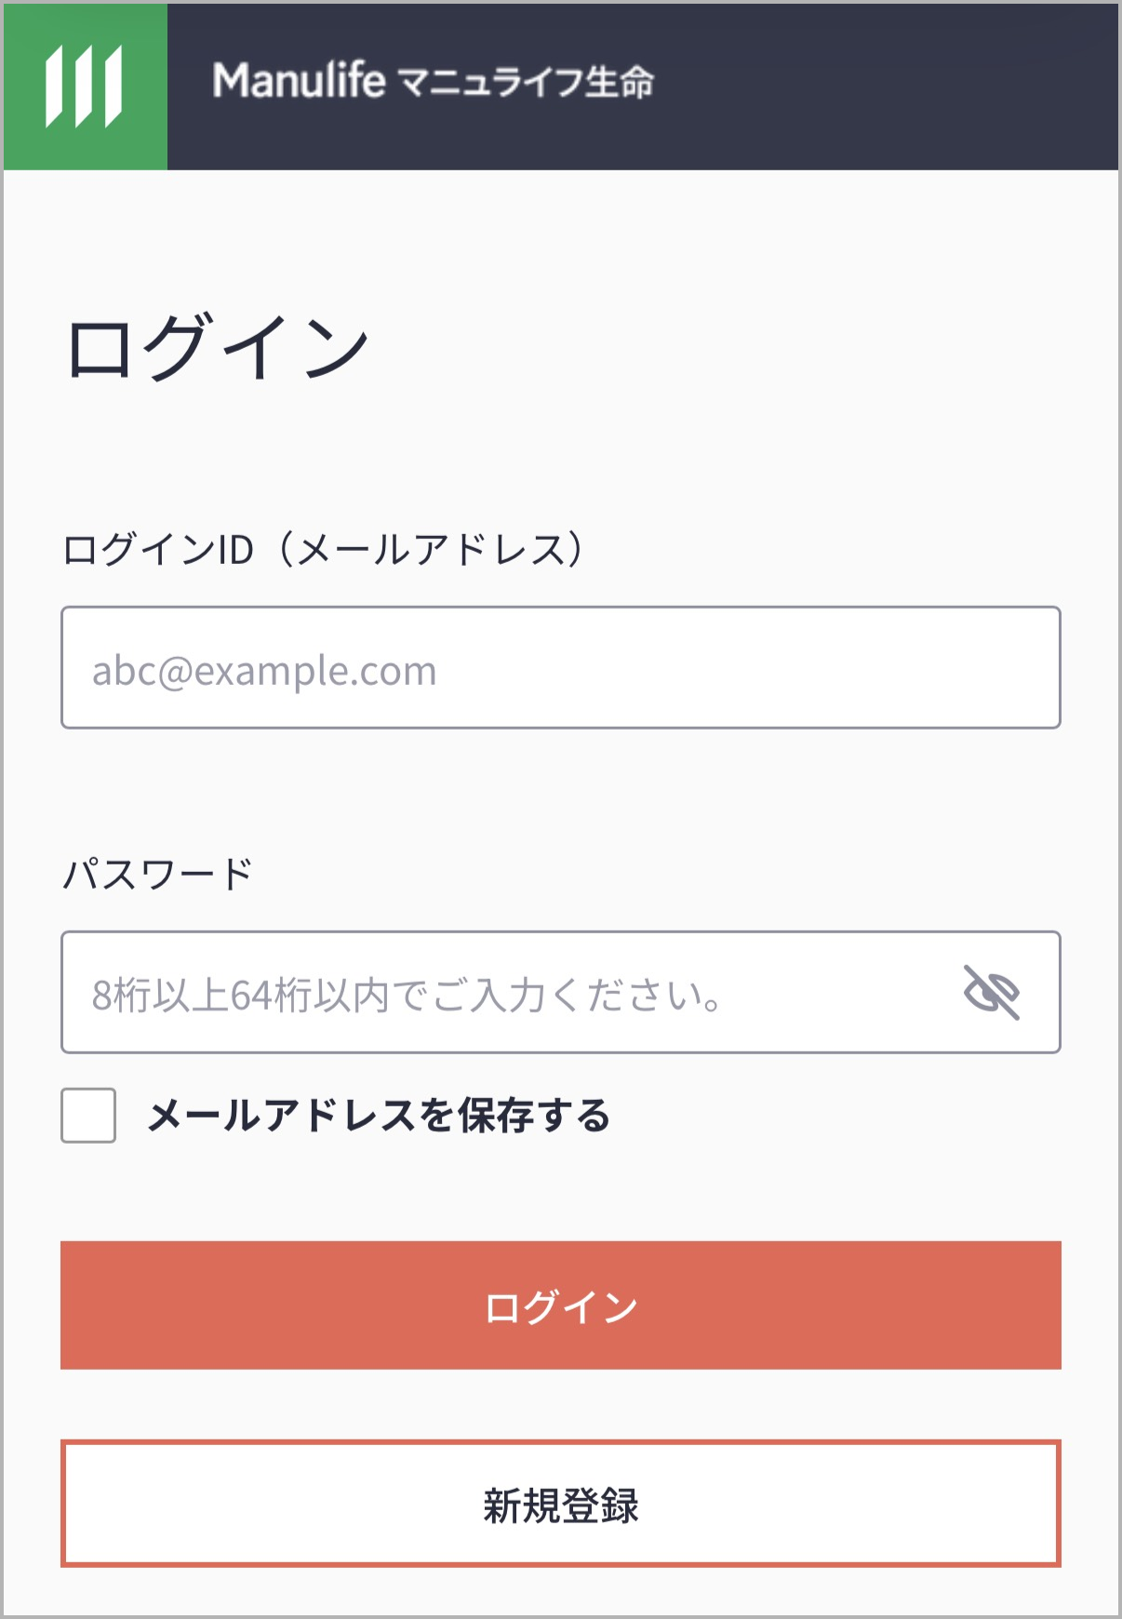Submit the login form
1122x1619 pixels.
coord(560,1305)
